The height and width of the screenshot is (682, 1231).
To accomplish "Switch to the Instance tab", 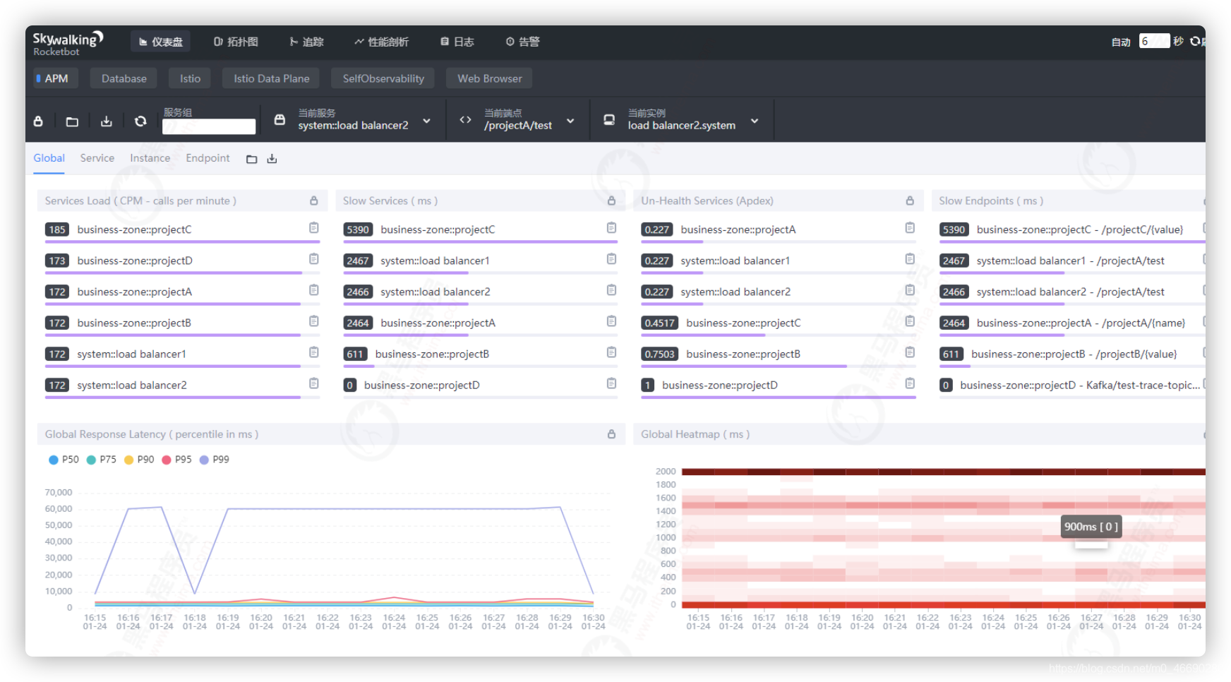I will (150, 158).
